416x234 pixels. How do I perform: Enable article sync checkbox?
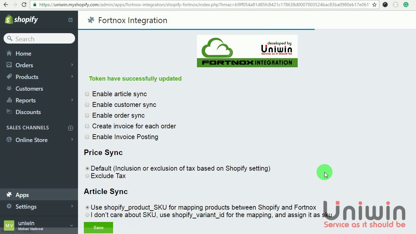click(87, 94)
